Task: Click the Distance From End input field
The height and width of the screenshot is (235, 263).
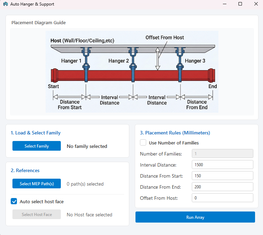Action: [223, 187]
